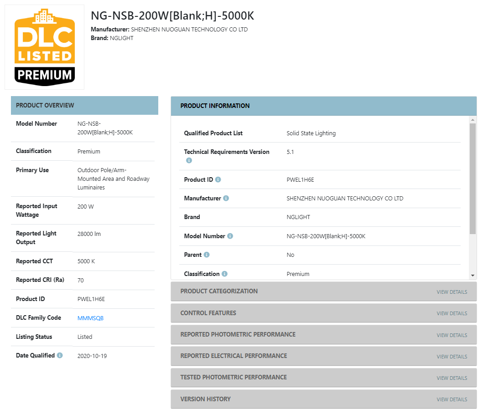This screenshot has height=414, width=483.
Task: Click the 'No' parent value
Action: pos(290,255)
